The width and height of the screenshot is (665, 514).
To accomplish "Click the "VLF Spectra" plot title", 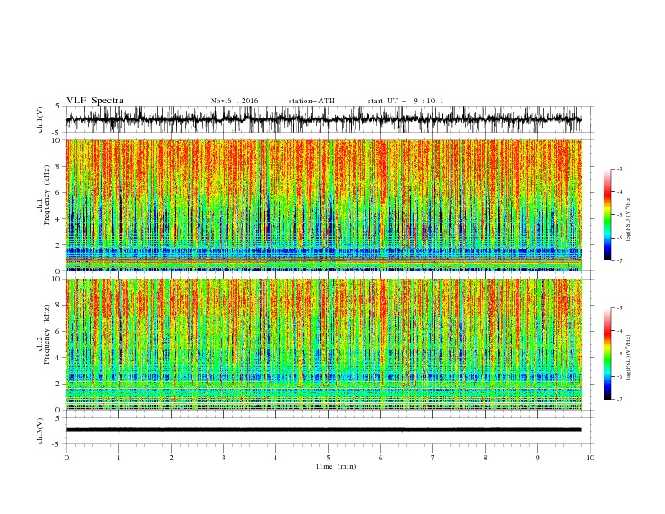I will tap(95, 101).
